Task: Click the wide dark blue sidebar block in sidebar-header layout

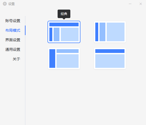Action: click(x=52, y=59)
